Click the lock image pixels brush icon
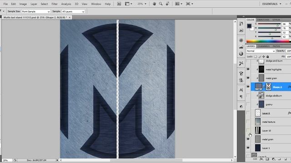The image size is (291, 163). (x=260, y=57)
